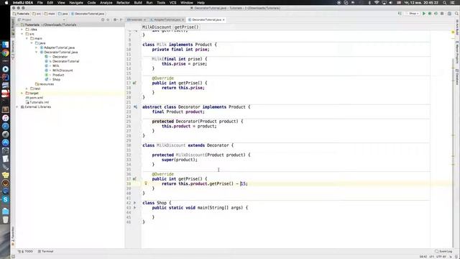The width and height of the screenshot is (460, 259).
Task: Open the Navigate menu
Action: coord(76,3)
